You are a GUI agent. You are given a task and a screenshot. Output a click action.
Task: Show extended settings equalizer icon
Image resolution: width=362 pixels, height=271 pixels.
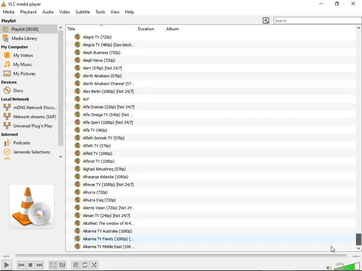click(x=62, y=265)
